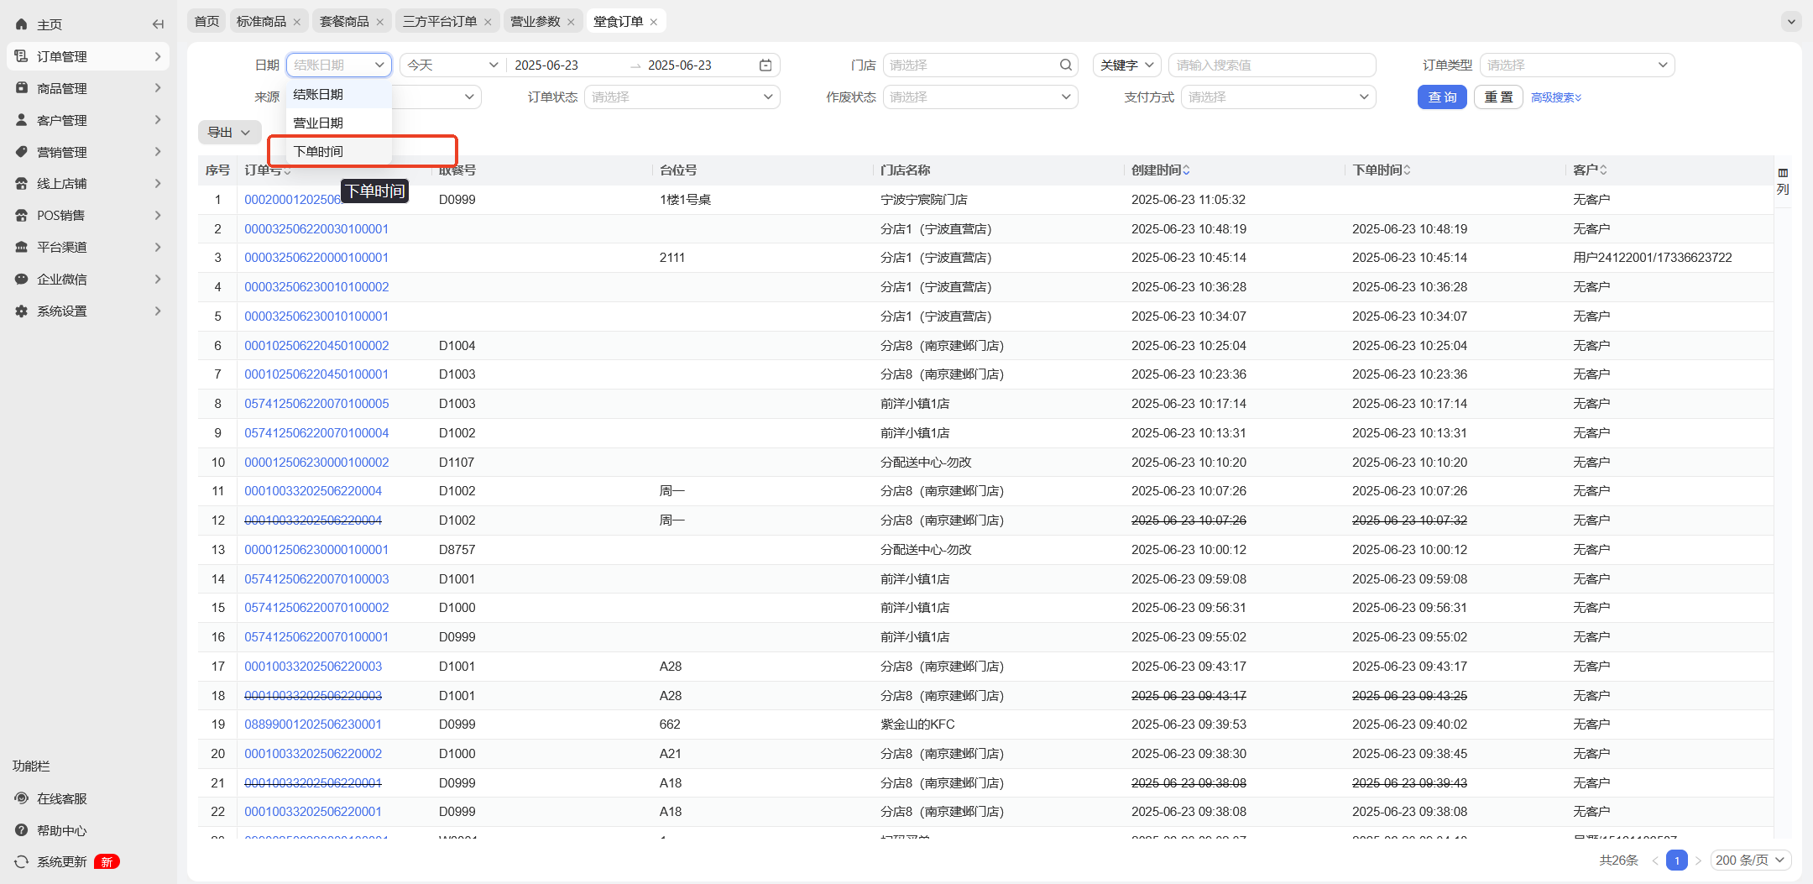
Task: Click the 企业微信 chat icon
Action: (21, 279)
